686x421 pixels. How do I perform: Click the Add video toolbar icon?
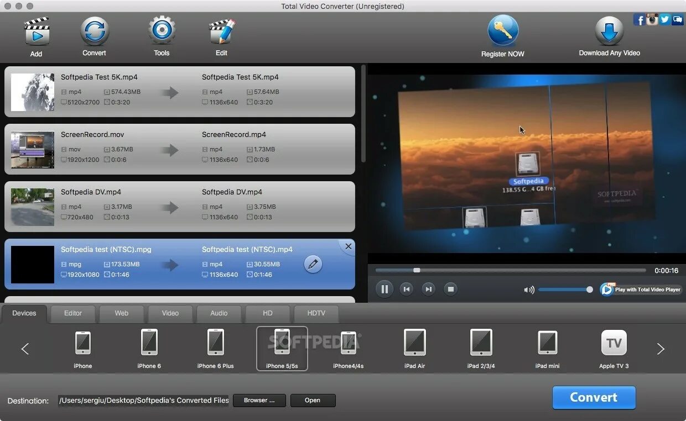pos(37,31)
